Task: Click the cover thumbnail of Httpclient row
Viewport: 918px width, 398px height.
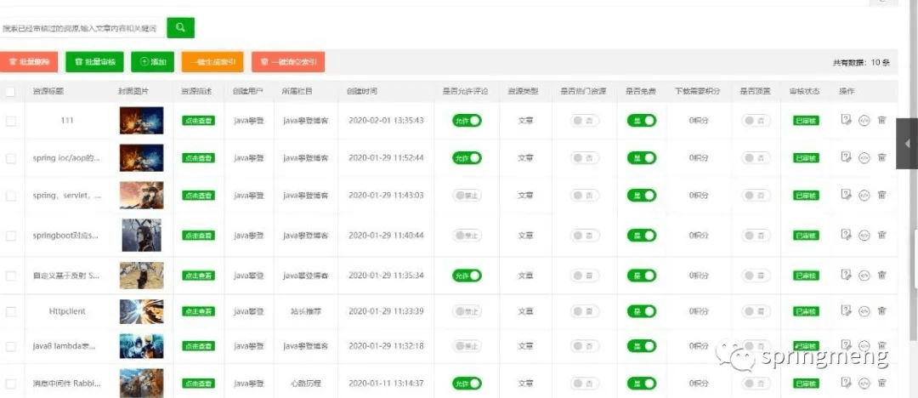Action: (x=142, y=311)
